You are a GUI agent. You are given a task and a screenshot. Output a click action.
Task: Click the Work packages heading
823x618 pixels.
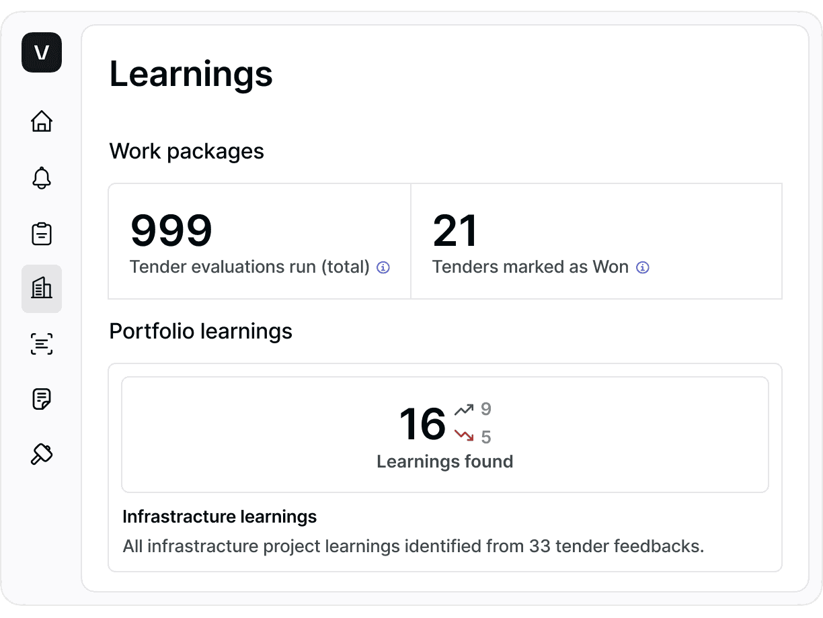pyautogui.click(x=187, y=151)
